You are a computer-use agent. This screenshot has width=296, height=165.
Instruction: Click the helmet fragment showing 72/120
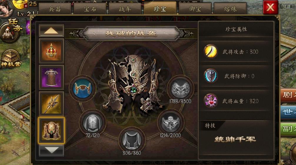[x=92, y=123]
